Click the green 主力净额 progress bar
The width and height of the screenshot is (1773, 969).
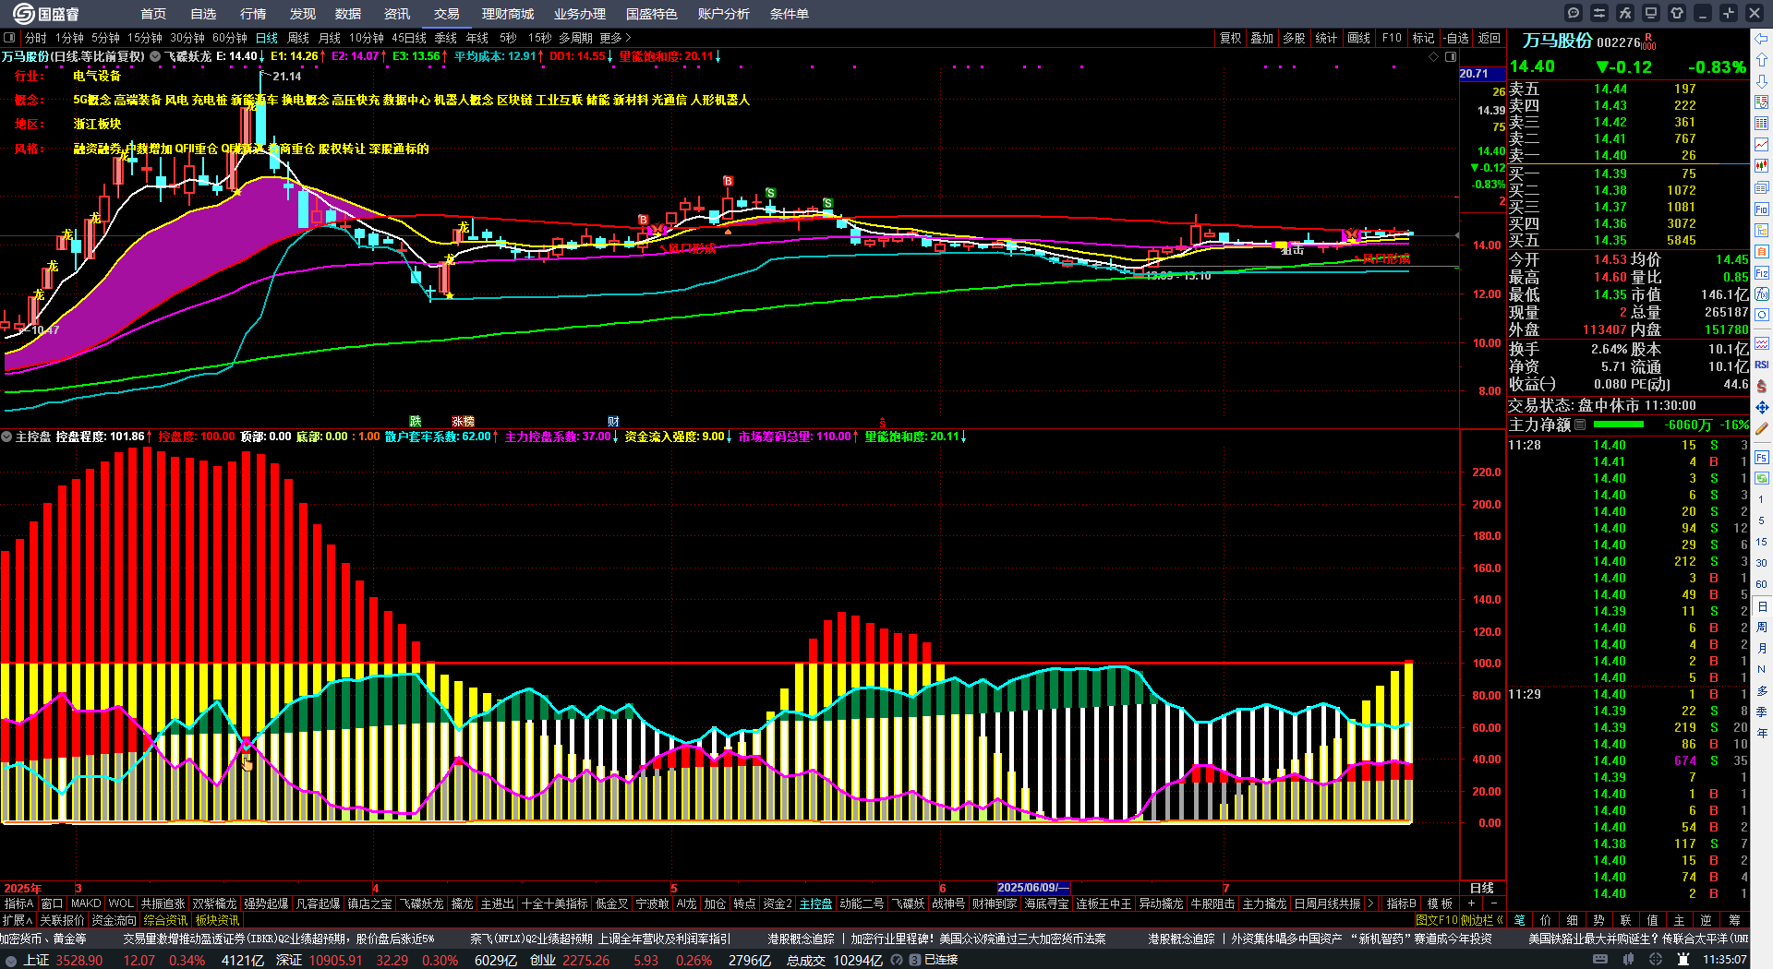[1619, 425]
